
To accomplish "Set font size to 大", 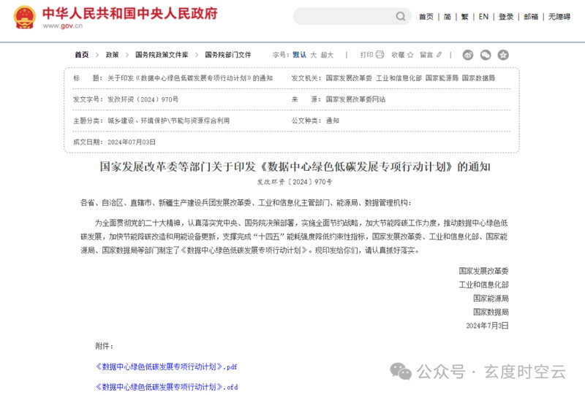I will pyautogui.click(x=314, y=55).
